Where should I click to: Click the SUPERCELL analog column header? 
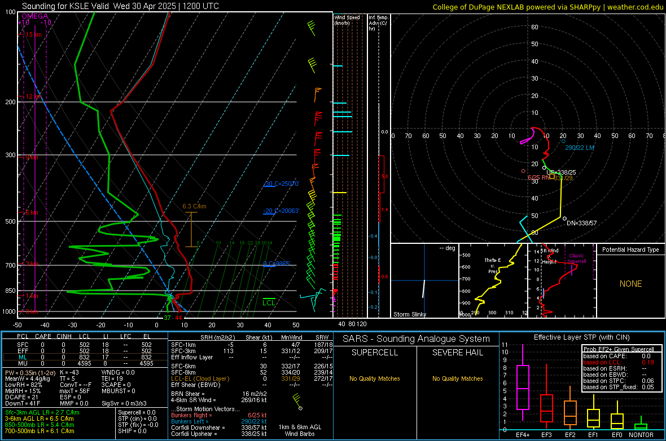tap(375, 353)
